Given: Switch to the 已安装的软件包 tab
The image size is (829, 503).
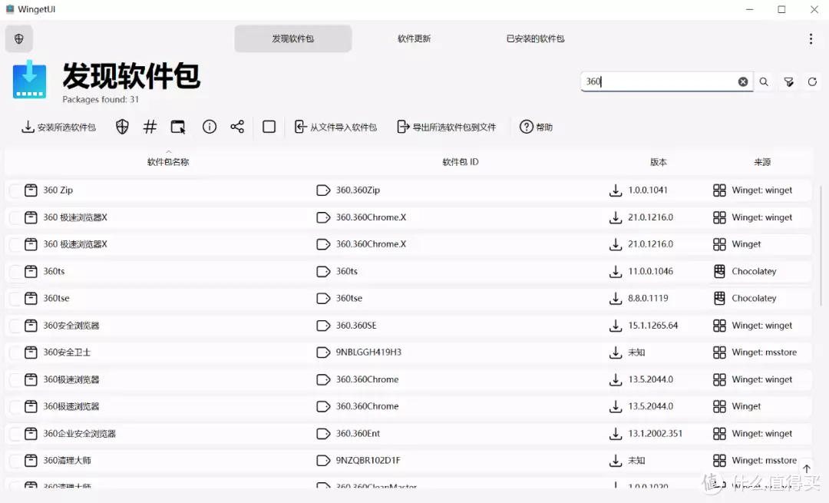Looking at the screenshot, I should (535, 38).
